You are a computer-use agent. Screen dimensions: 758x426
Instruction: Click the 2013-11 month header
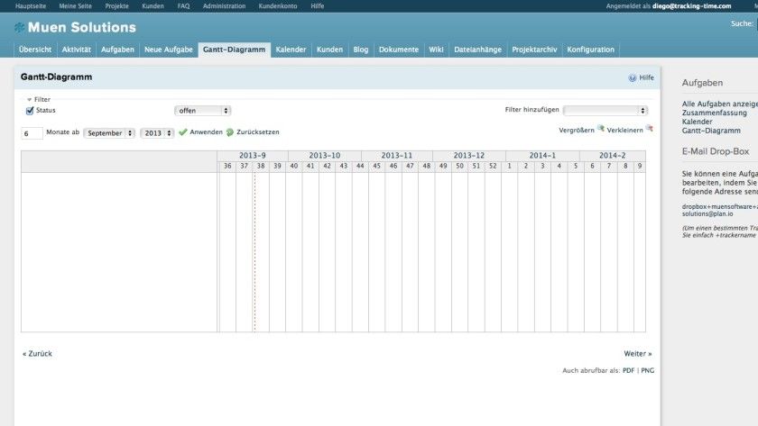396,156
